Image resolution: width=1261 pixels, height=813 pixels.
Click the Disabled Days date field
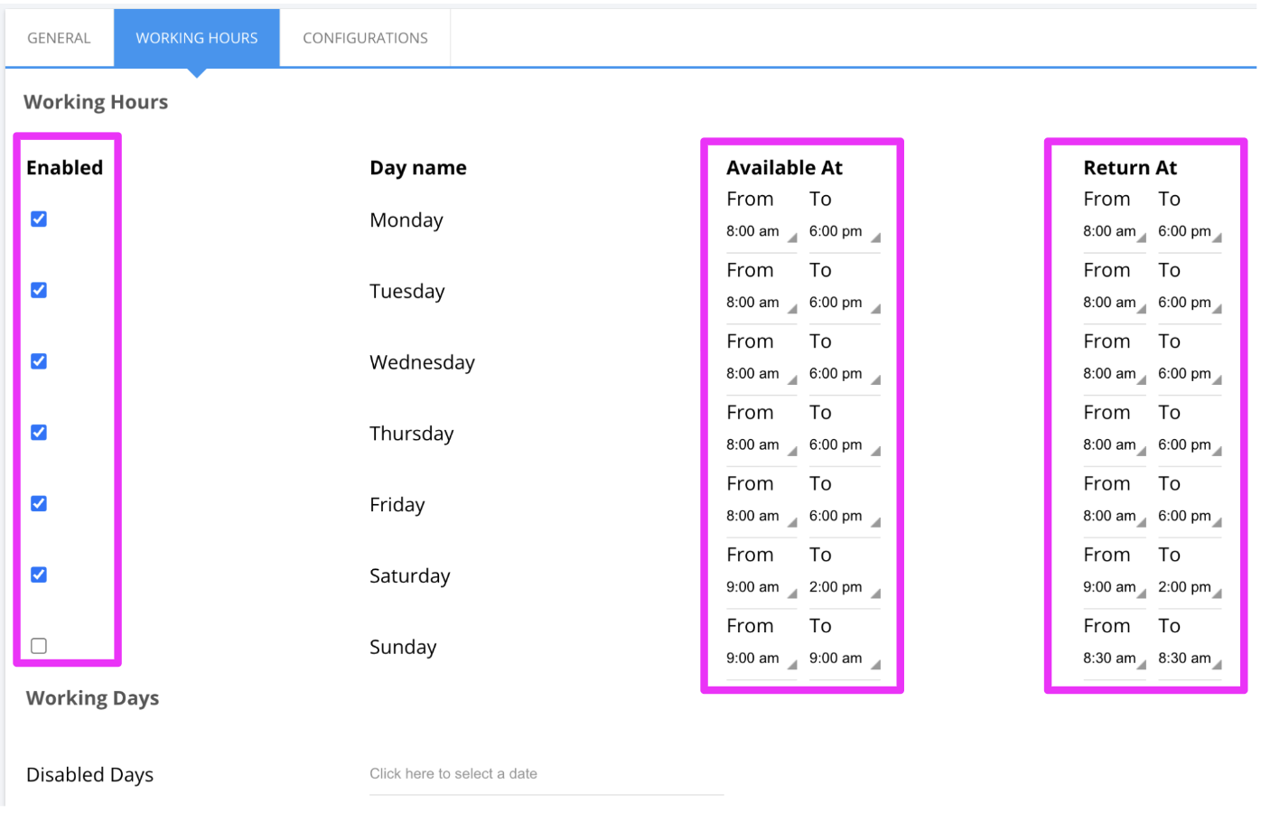point(546,774)
